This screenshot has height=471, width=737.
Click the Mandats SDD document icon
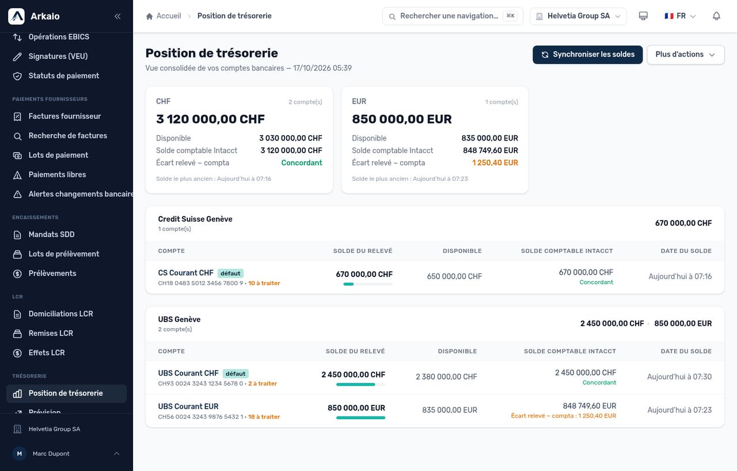click(x=17, y=235)
